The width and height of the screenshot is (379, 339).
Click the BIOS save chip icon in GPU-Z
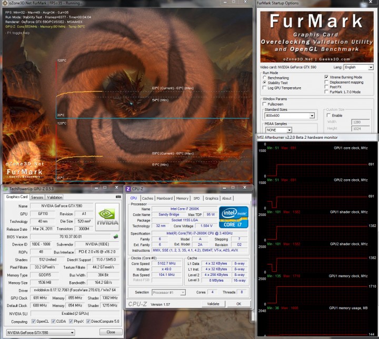pos(116,237)
